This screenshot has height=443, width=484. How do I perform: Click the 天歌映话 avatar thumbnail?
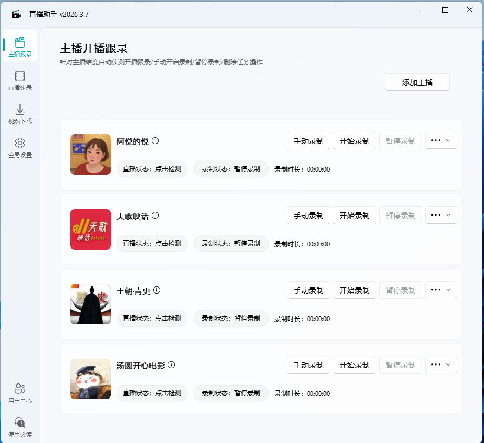point(90,230)
